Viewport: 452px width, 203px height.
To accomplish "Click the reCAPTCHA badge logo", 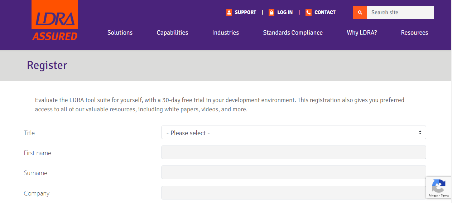I will tap(438, 186).
